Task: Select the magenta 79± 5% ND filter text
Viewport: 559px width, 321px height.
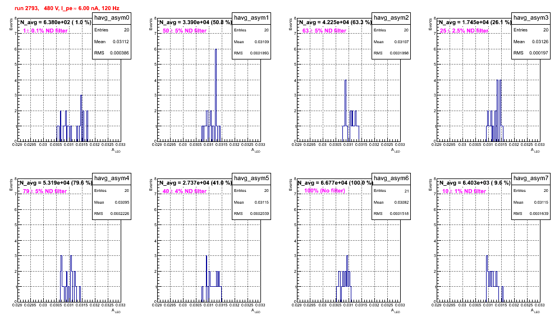Action: pyautogui.click(x=45, y=191)
